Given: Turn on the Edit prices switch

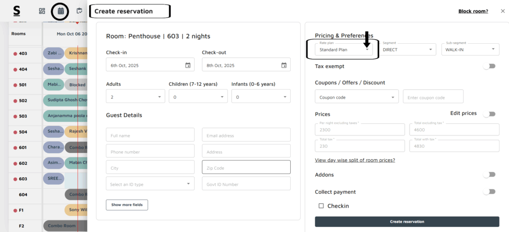Looking at the screenshot, I should click(490, 114).
